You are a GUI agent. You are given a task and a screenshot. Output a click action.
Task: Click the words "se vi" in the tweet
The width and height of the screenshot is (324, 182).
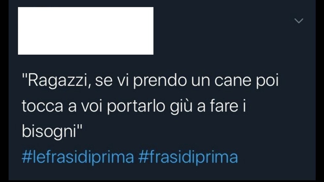(x=112, y=81)
